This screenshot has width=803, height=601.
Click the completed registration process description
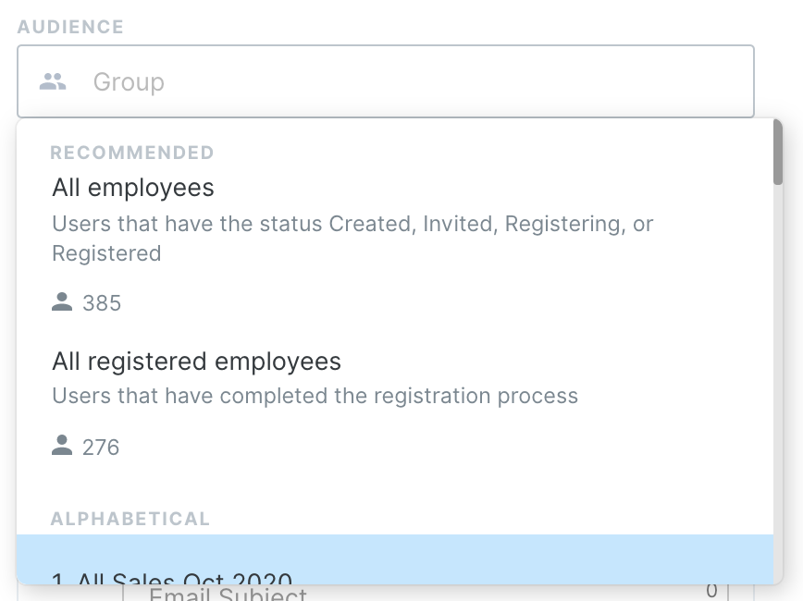pyautogui.click(x=315, y=396)
